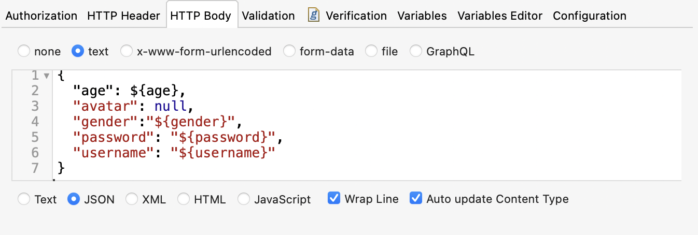Open the Validation tab

pos(268,16)
